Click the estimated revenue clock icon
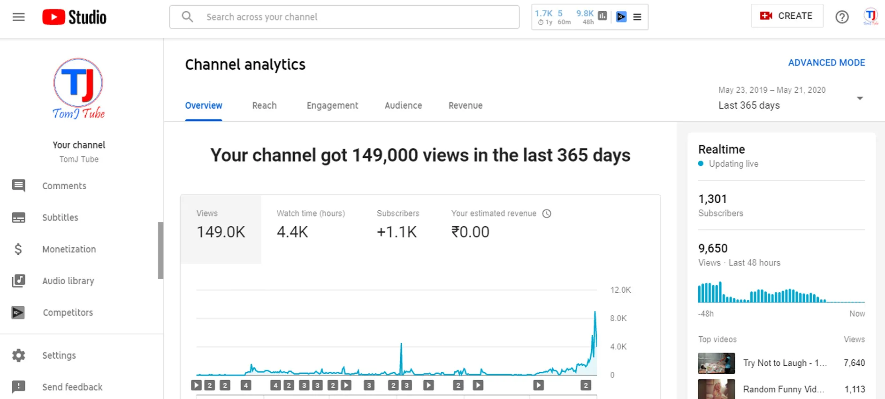Screen dimensions: 885x399 (547, 214)
